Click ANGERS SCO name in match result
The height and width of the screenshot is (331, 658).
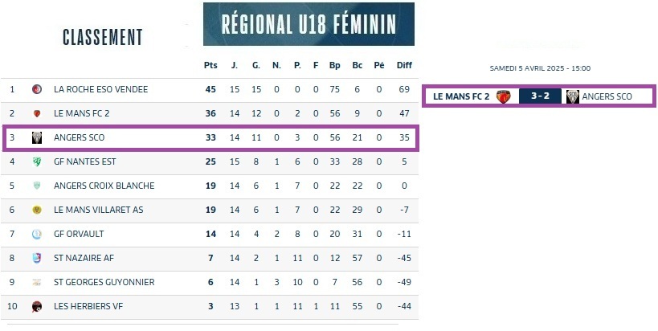607,96
